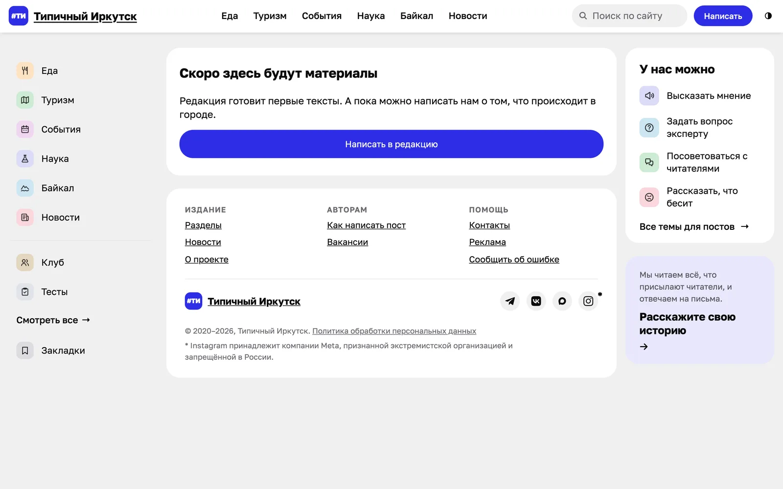Open the Как написать пост footer link
The width and height of the screenshot is (783, 489).
(366, 225)
